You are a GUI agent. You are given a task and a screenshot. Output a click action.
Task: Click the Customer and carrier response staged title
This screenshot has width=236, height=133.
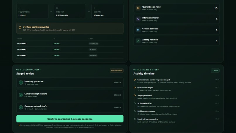tap(153, 80)
